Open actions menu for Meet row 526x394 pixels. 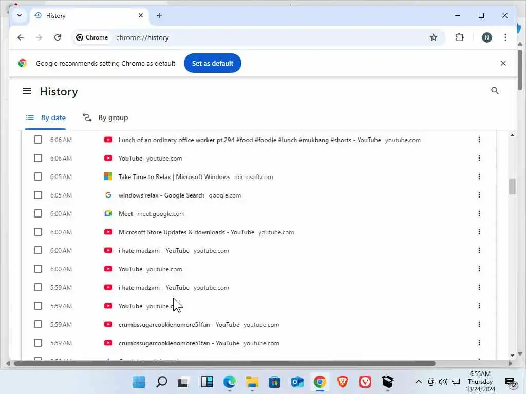tap(479, 213)
